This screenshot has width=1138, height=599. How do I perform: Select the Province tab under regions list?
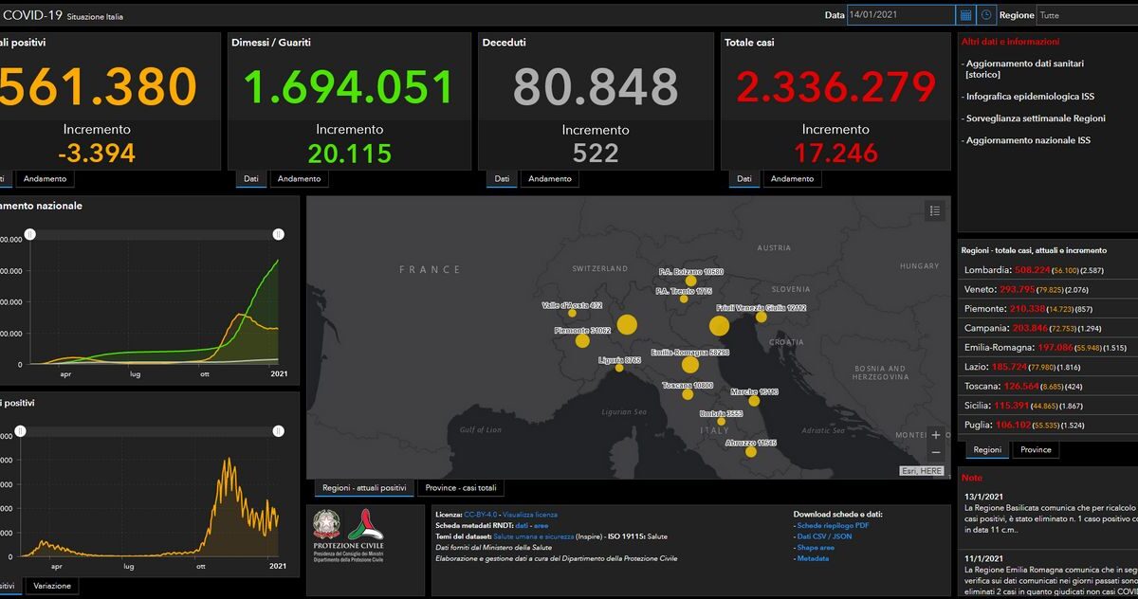1036,450
